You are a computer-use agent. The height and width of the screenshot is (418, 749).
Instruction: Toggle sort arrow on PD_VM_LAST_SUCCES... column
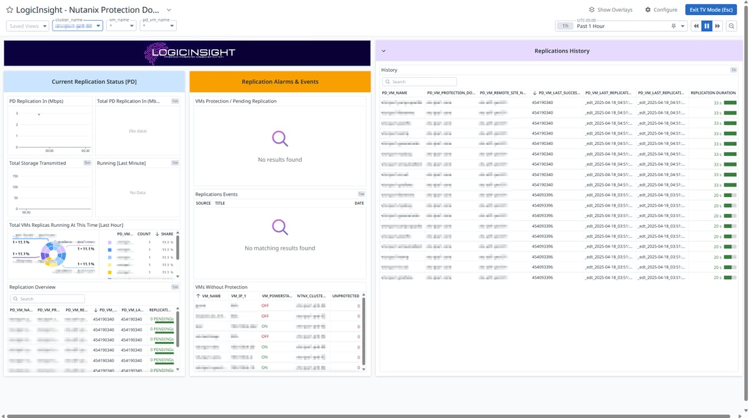point(534,93)
